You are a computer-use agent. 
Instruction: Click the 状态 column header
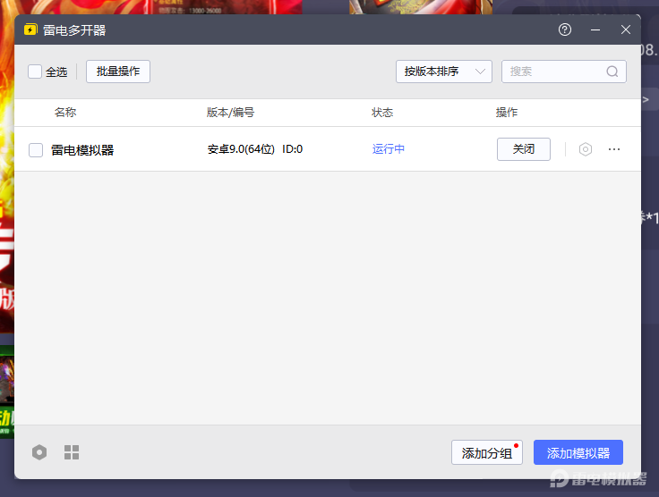(x=382, y=113)
